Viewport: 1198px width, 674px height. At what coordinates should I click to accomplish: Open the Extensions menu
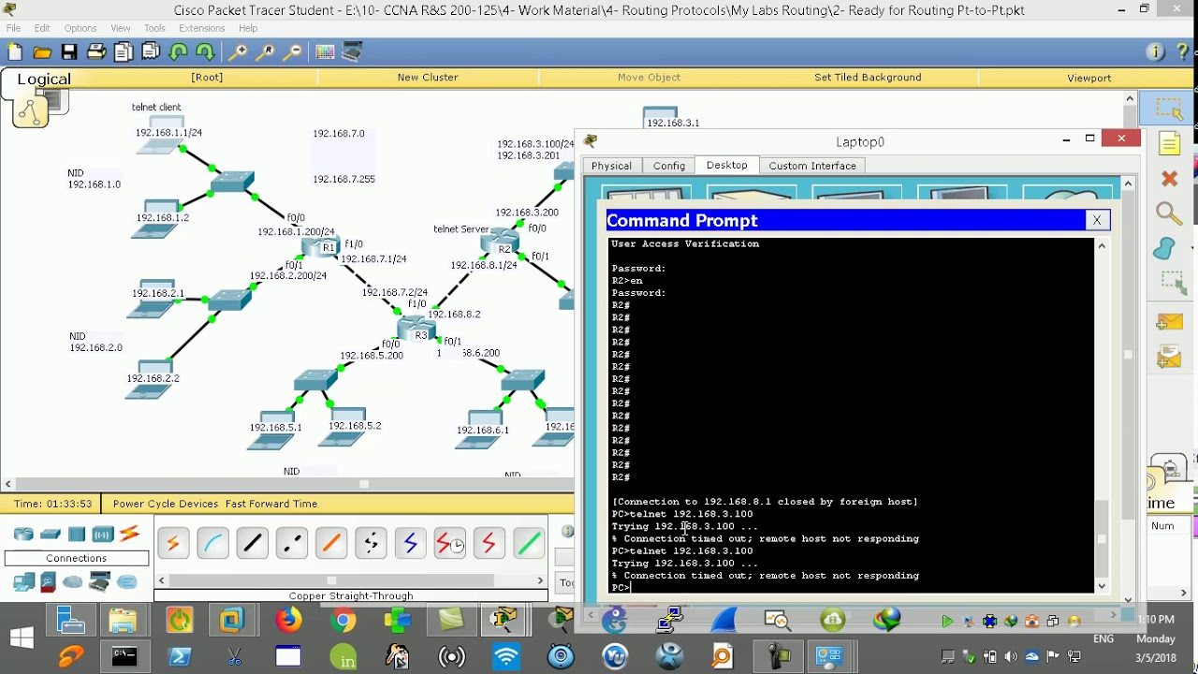[x=201, y=28]
